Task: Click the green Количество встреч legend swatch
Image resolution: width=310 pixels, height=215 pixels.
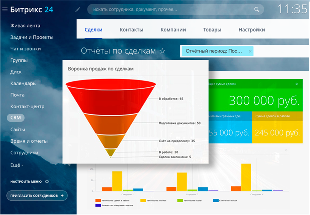Action: 180,201
